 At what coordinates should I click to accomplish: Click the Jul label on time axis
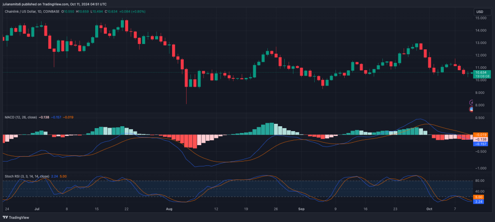(37, 209)
